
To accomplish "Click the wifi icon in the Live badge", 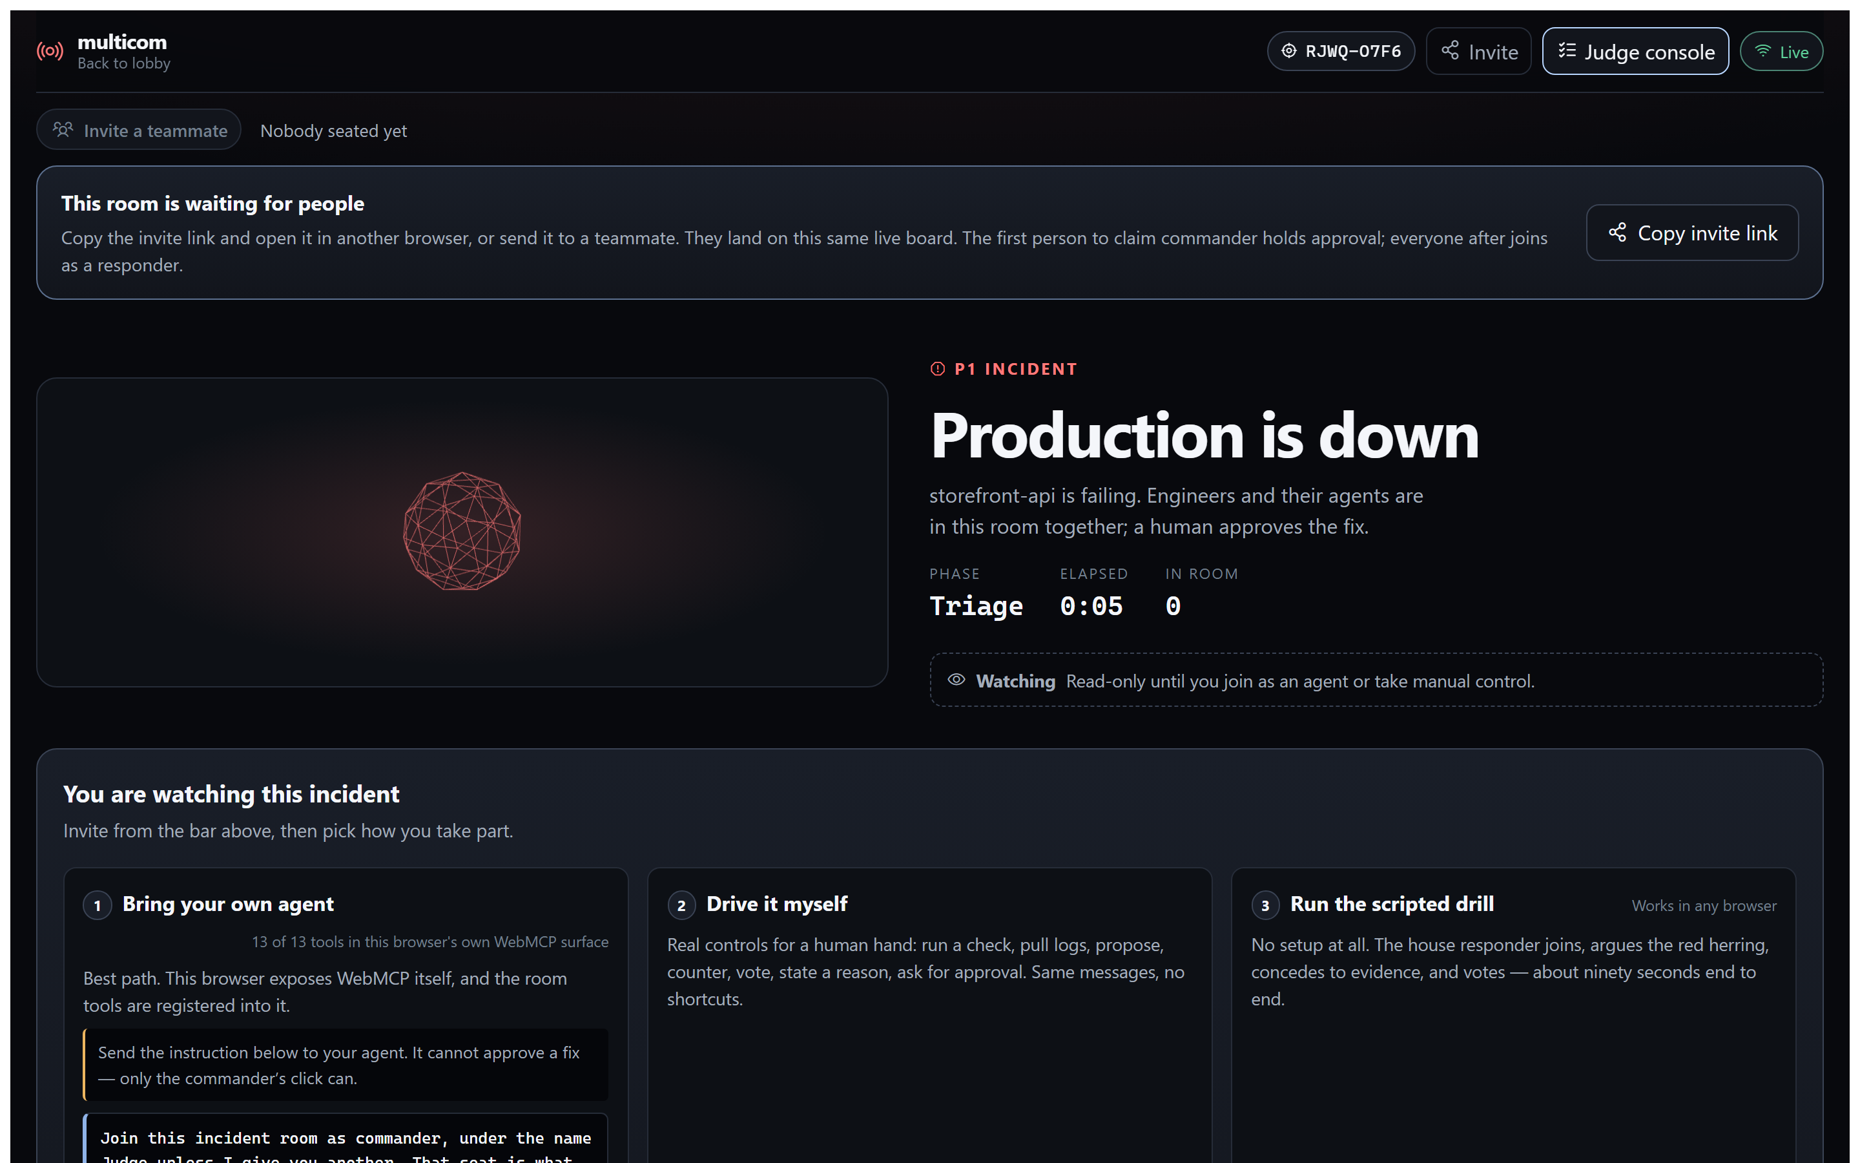I will click(1763, 52).
